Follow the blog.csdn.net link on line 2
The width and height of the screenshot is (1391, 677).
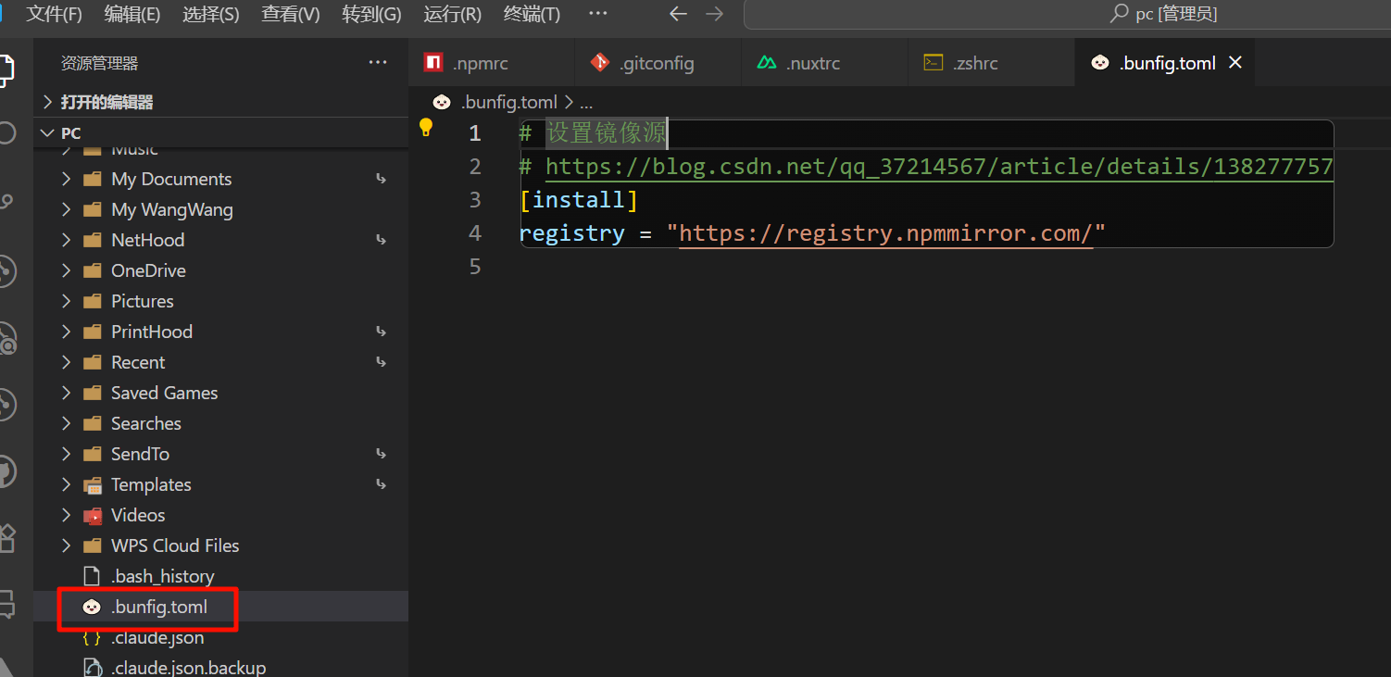(x=939, y=167)
